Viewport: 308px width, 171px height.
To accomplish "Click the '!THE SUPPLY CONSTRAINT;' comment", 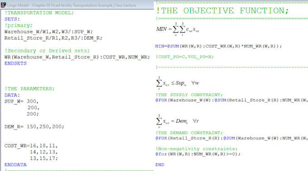I will [x=189, y=95].
